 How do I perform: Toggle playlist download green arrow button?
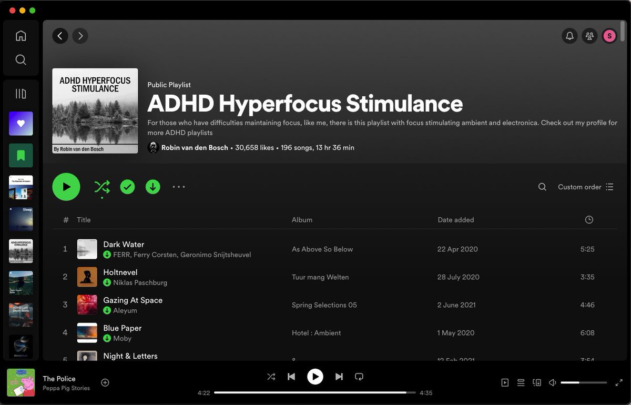click(x=153, y=187)
